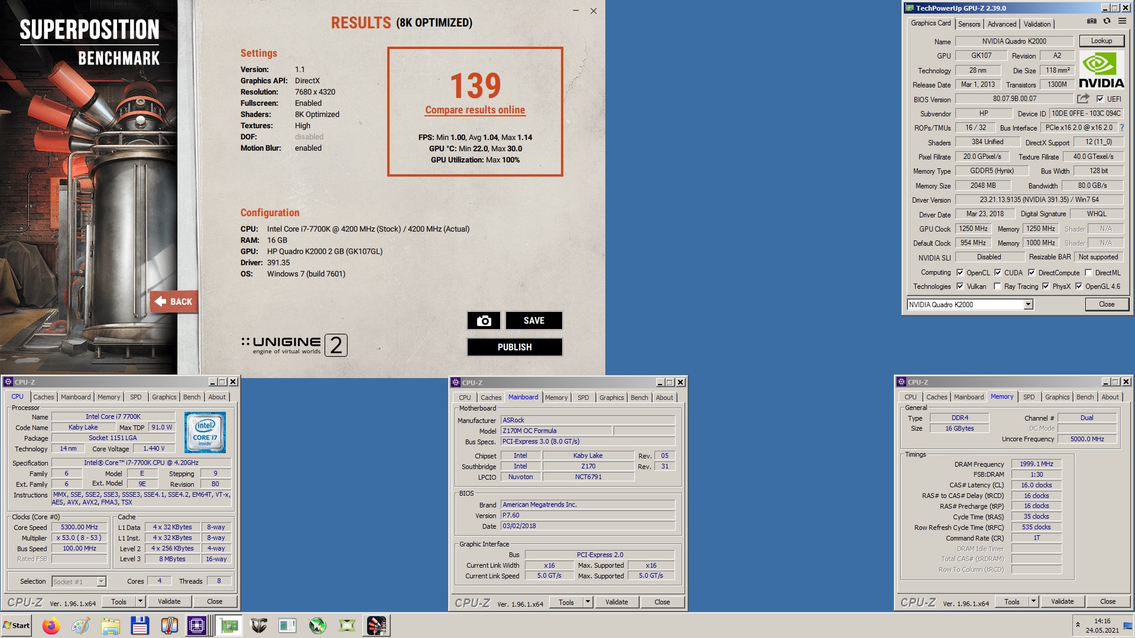
Task: Click the Close button in GPU-Z
Action: pos(1107,304)
